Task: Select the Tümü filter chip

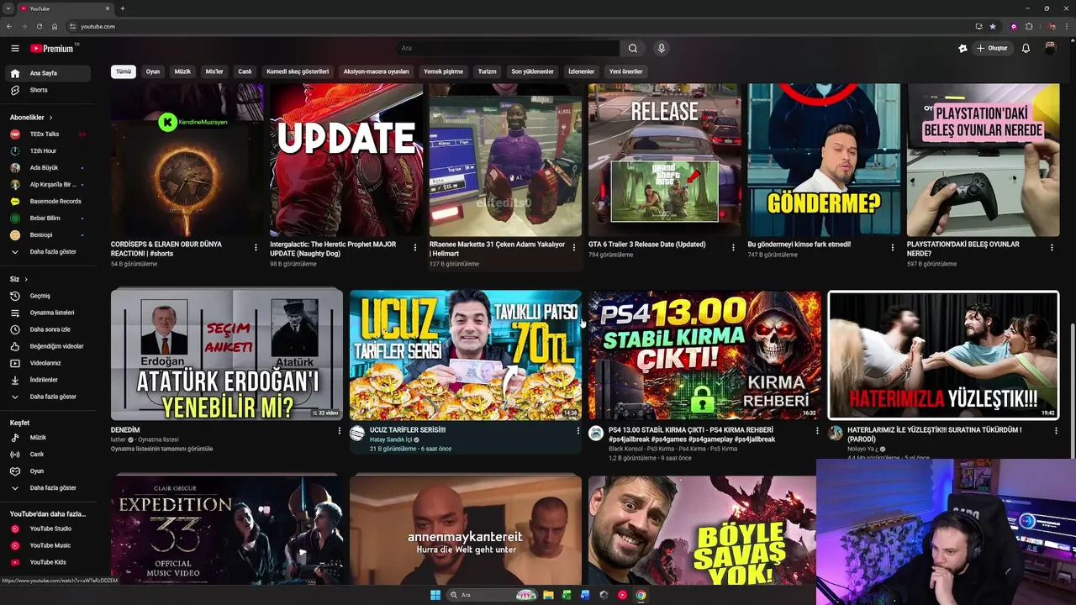Action: 124,71
